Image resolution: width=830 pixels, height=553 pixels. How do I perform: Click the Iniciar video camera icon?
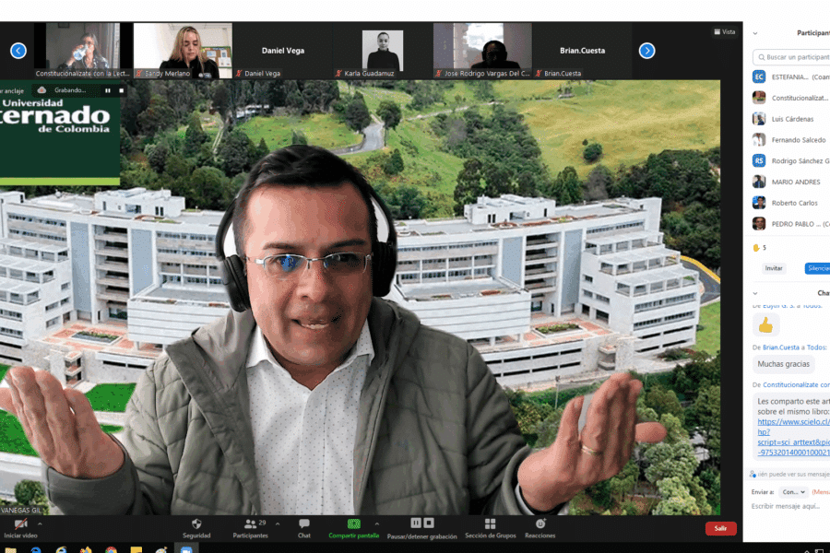click(20, 524)
